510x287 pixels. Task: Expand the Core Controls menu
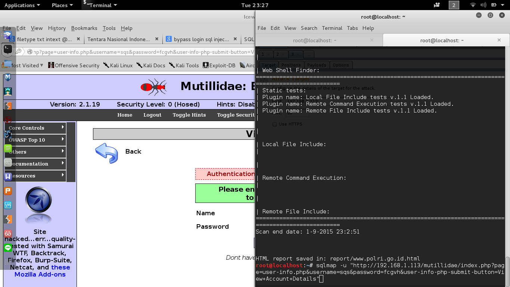tap(36, 128)
